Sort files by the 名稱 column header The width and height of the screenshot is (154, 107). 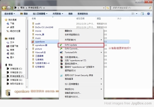click(x=34, y=18)
